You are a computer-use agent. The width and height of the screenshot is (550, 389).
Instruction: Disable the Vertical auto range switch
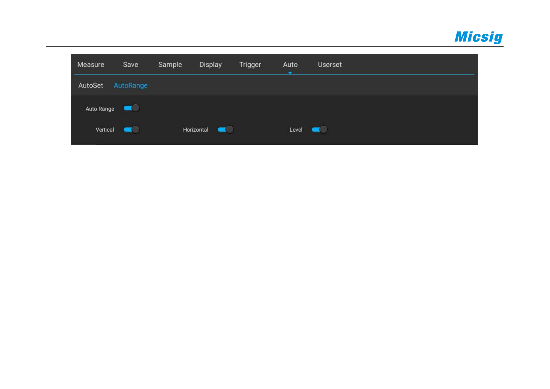(x=131, y=130)
